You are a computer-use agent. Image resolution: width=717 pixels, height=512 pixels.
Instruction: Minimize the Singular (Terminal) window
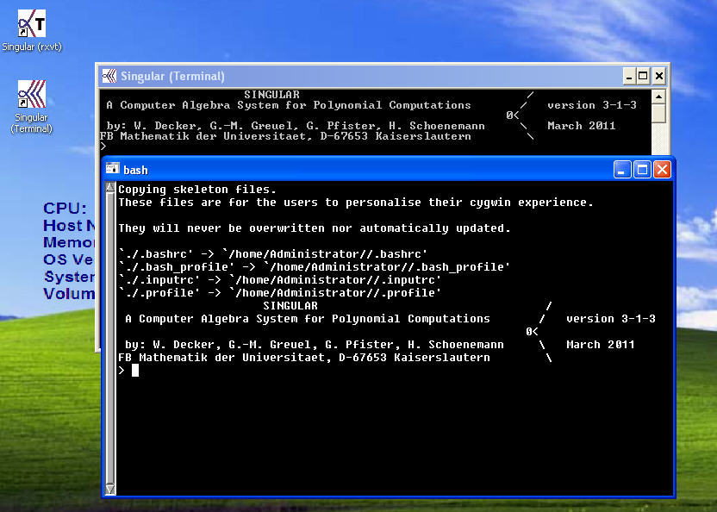[629, 76]
